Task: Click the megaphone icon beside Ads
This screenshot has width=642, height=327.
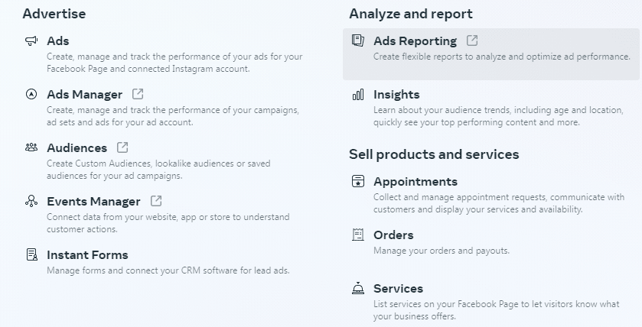Action: point(31,41)
